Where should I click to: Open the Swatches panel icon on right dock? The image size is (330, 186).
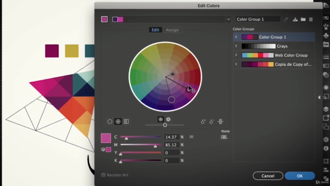326,18
